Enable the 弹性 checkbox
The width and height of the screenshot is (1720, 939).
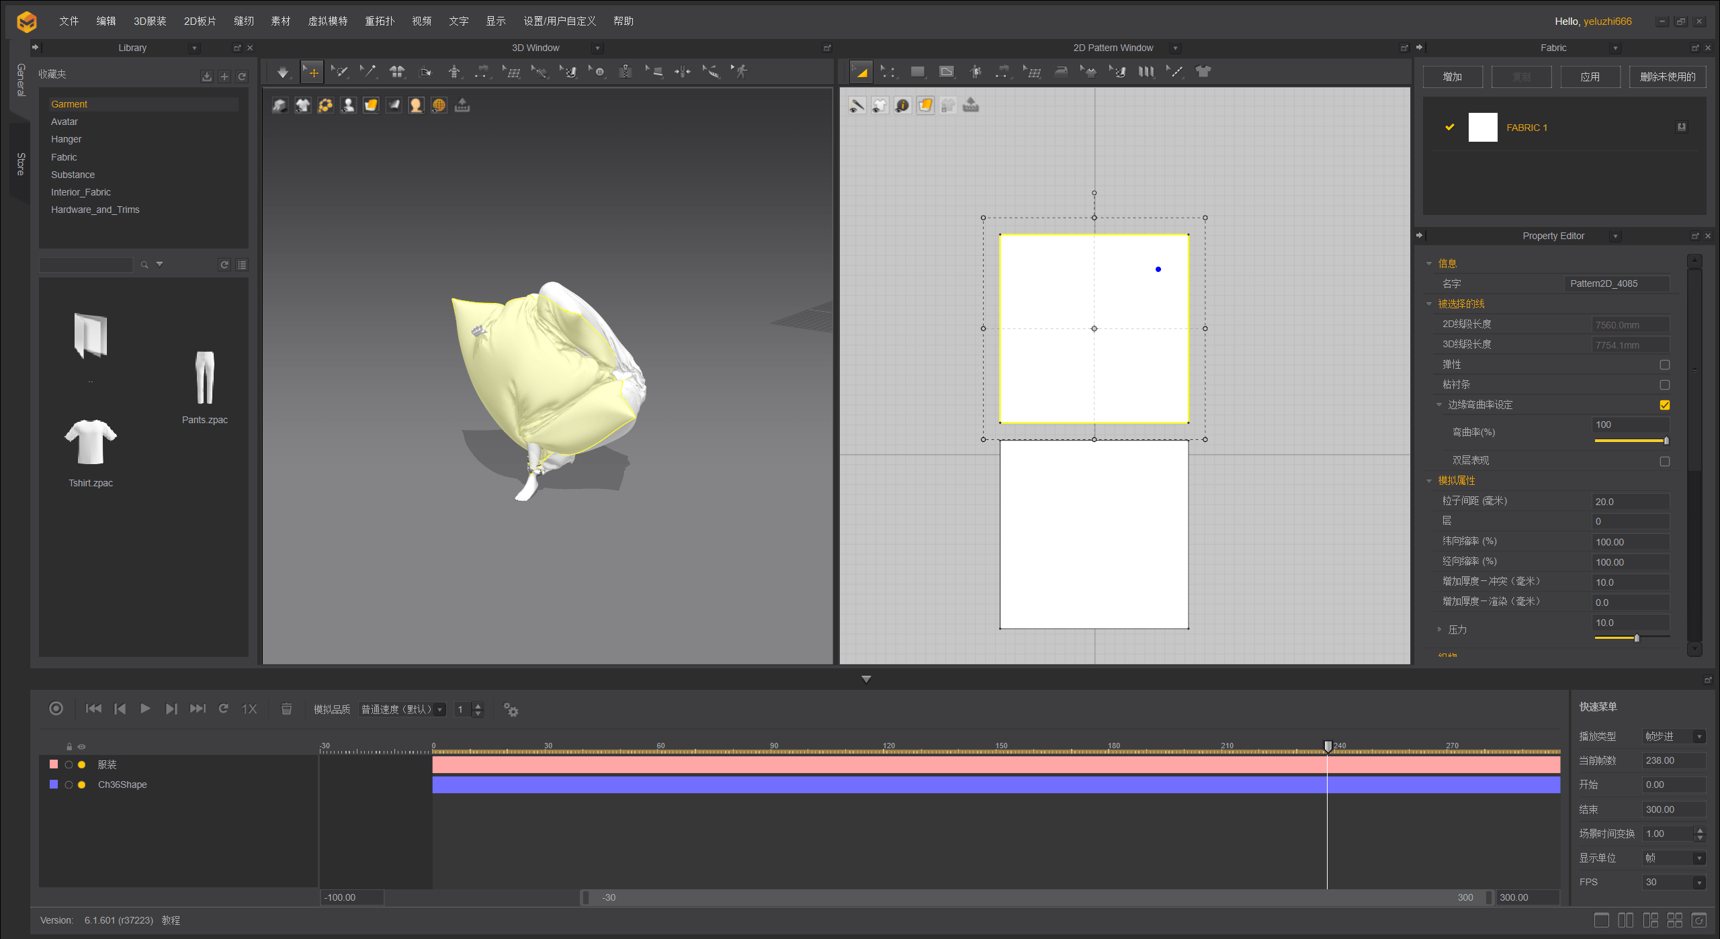[1664, 365]
